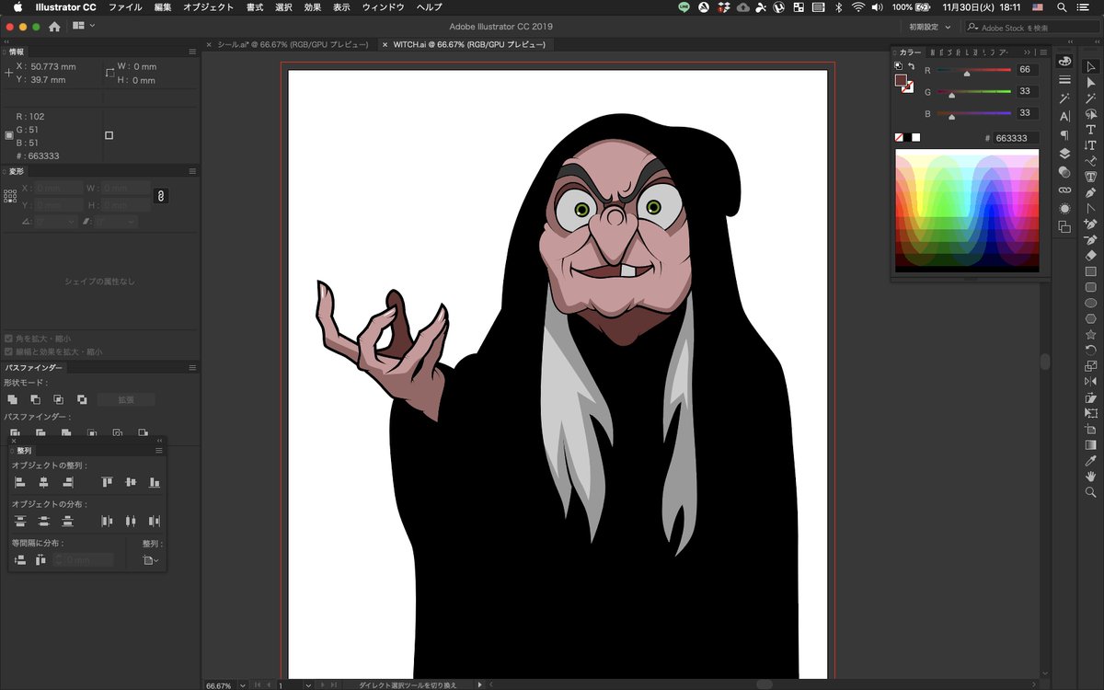
Task: Open the ウィンドウ menu
Action: click(x=383, y=6)
